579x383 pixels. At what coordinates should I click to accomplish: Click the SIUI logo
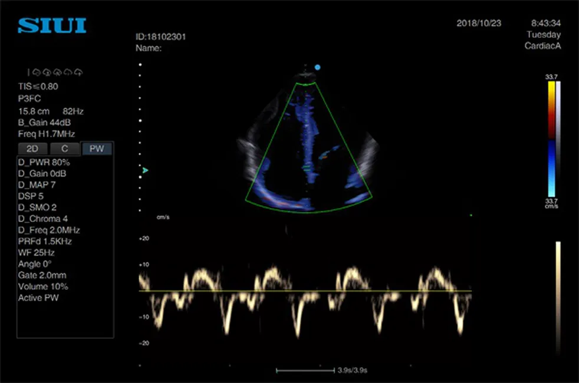pos(52,25)
